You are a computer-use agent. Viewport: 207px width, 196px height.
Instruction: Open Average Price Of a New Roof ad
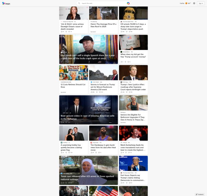coord(103,25)
